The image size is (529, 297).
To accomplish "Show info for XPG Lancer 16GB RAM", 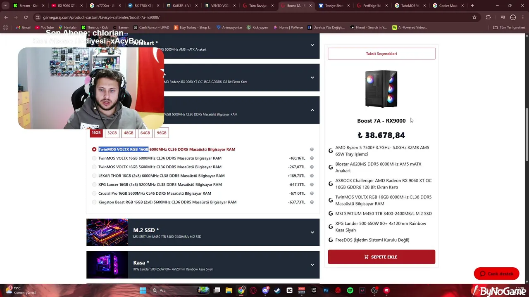I will click(312, 184).
